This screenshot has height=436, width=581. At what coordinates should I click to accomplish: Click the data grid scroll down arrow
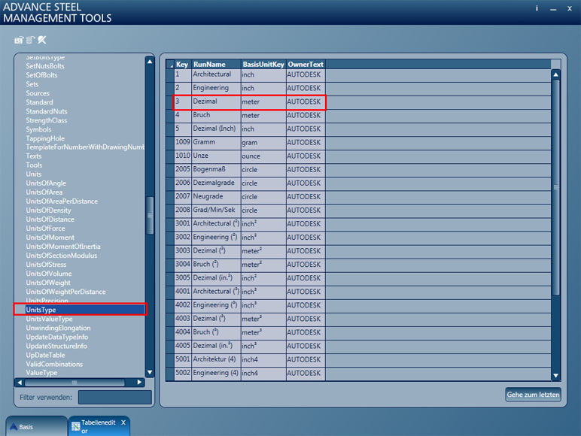556,376
